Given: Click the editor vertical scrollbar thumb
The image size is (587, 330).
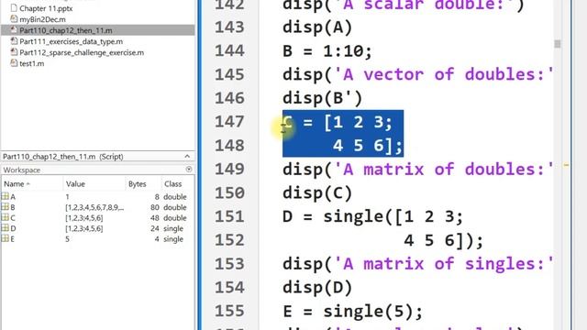Looking at the screenshot, I should pyautogui.click(x=558, y=44).
